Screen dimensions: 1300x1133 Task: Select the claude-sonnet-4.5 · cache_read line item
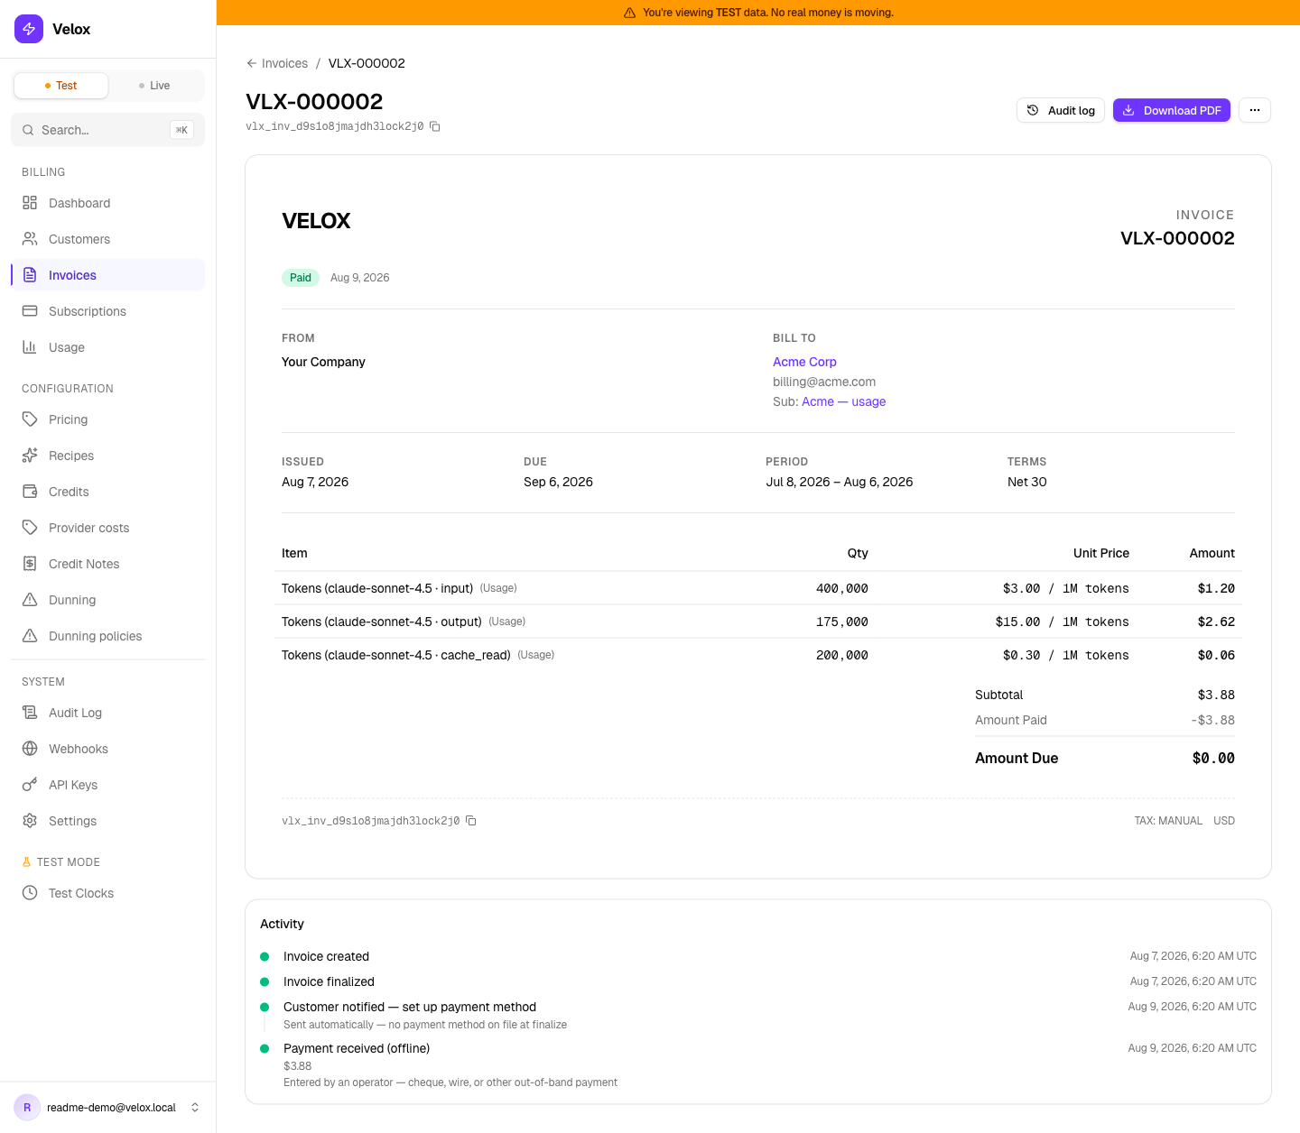pos(758,655)
